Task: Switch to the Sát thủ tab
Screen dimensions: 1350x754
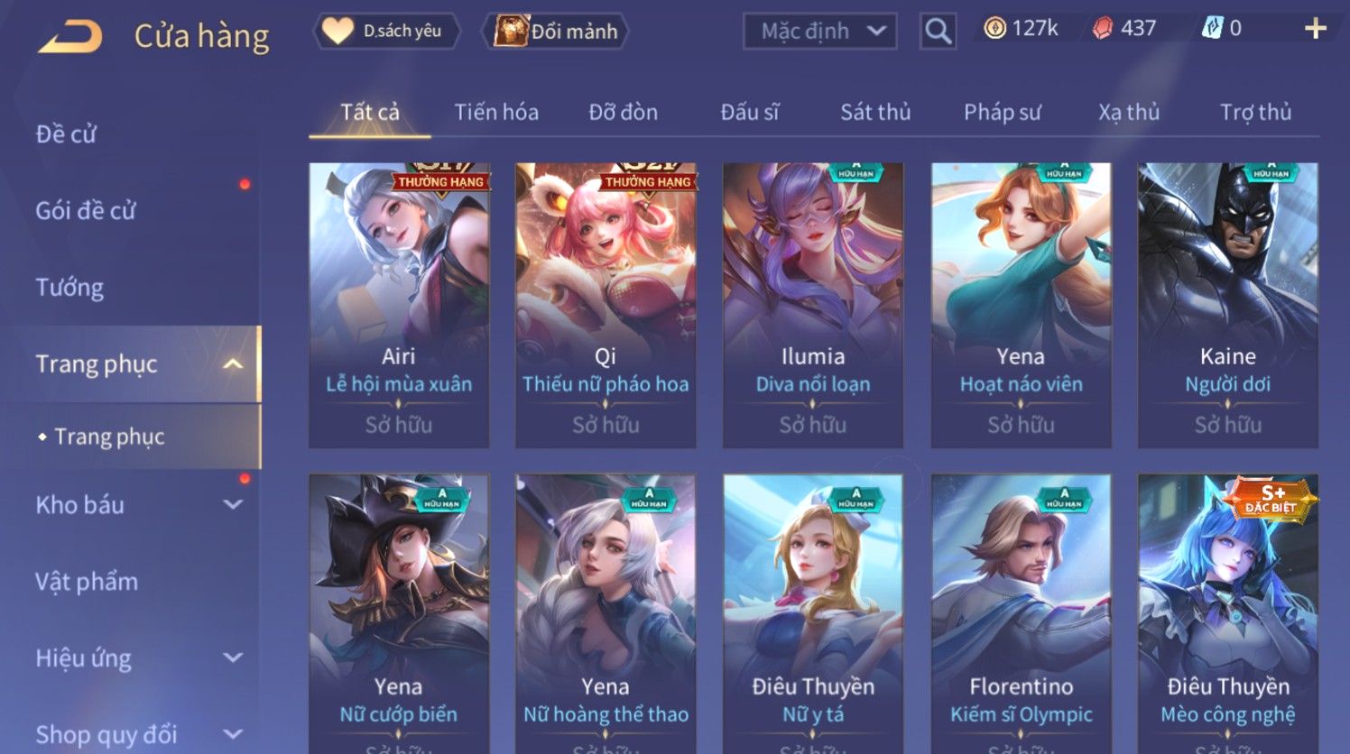Action: (x=875, y=113)
